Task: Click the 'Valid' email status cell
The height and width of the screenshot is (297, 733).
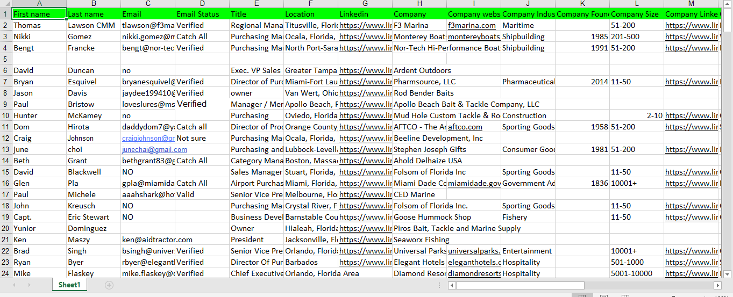Action: [202, 194]
